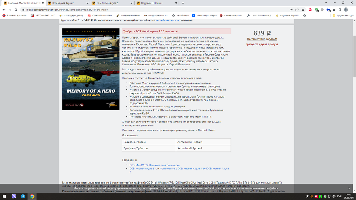Open the "Другие закладки" bookmarks folder
Image resolution: width=356 pixels, height=200 pixels.
coord(343,15)
